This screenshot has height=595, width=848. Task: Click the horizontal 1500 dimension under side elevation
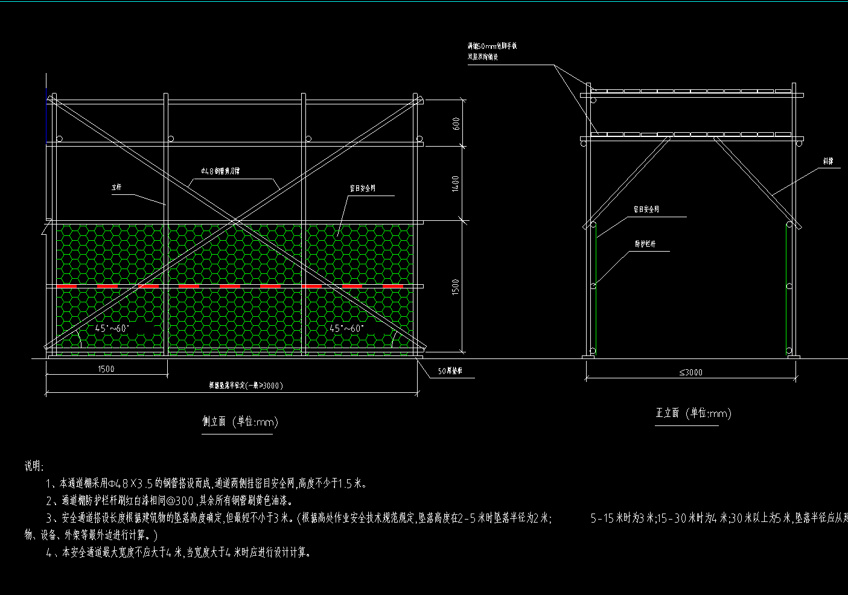point(105,369)
